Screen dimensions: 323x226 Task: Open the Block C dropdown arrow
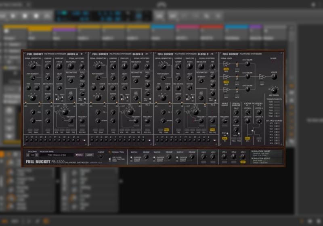(x=213, y=54)
